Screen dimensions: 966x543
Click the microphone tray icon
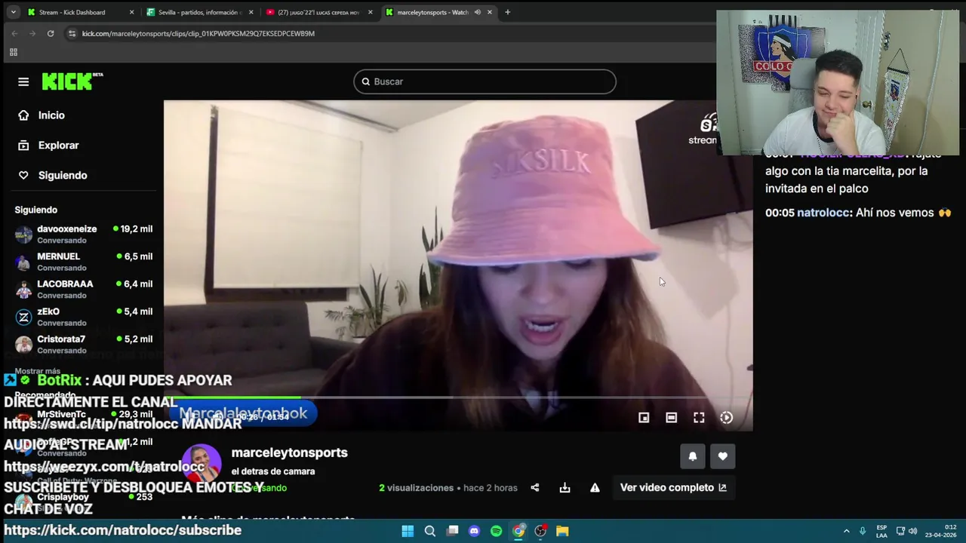click(863, 531)
